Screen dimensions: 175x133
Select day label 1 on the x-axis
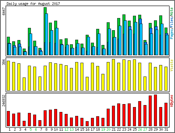coord(10,129)
